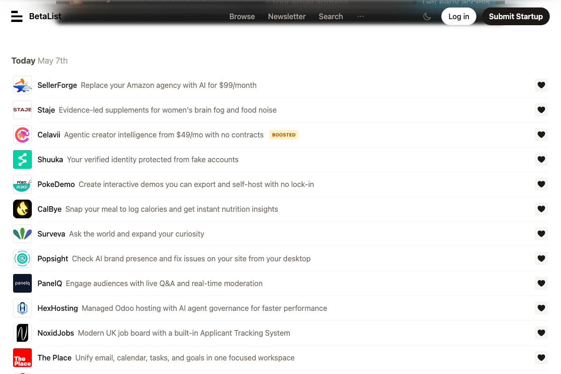Image resolution: width=561 pixels, height=374 pixels.
Task: Like The Place with its heart icon
Action: click(x=541, y=358)
